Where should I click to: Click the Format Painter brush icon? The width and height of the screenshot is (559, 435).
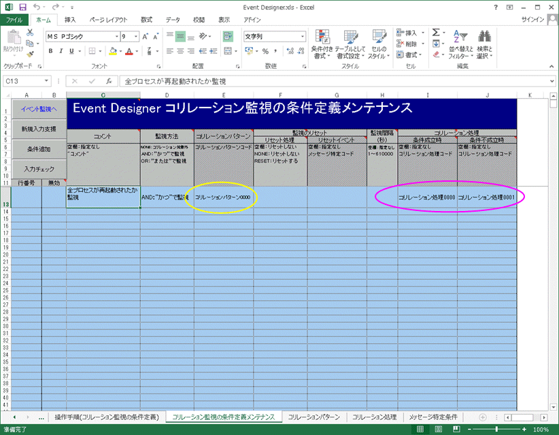click(x=30, y=54)
